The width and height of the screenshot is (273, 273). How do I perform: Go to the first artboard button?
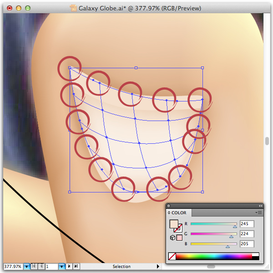(x=34, y=266)
